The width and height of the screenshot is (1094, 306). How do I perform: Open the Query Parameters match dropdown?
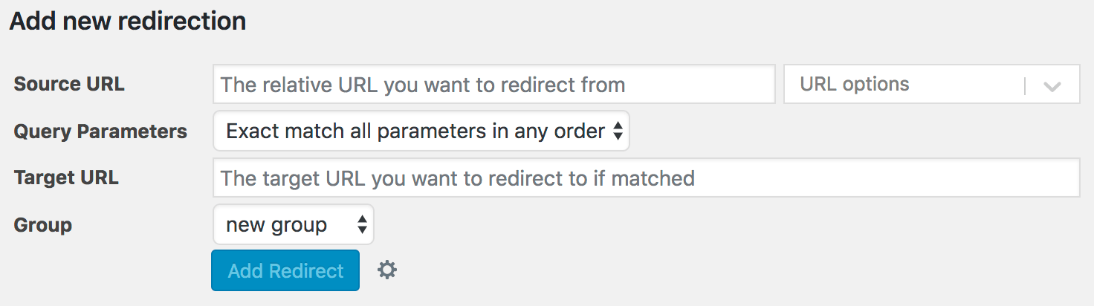421,131
